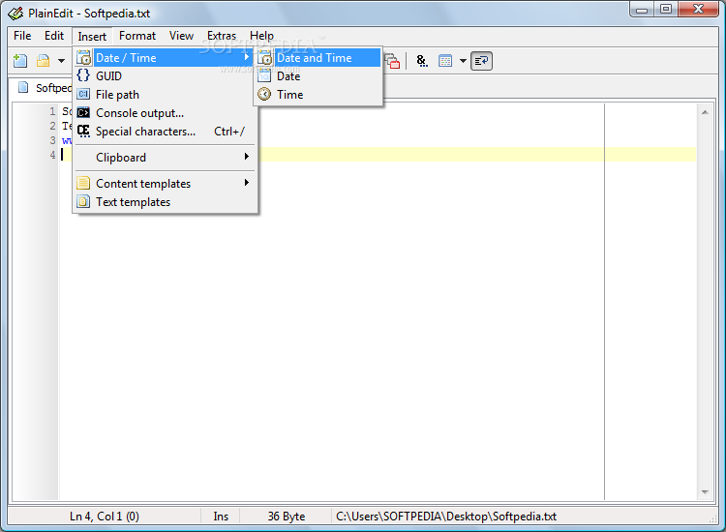Viewport: 726px width, 532px height.
Task: Click the clock icon beside Time
Action: click(264, 95)
